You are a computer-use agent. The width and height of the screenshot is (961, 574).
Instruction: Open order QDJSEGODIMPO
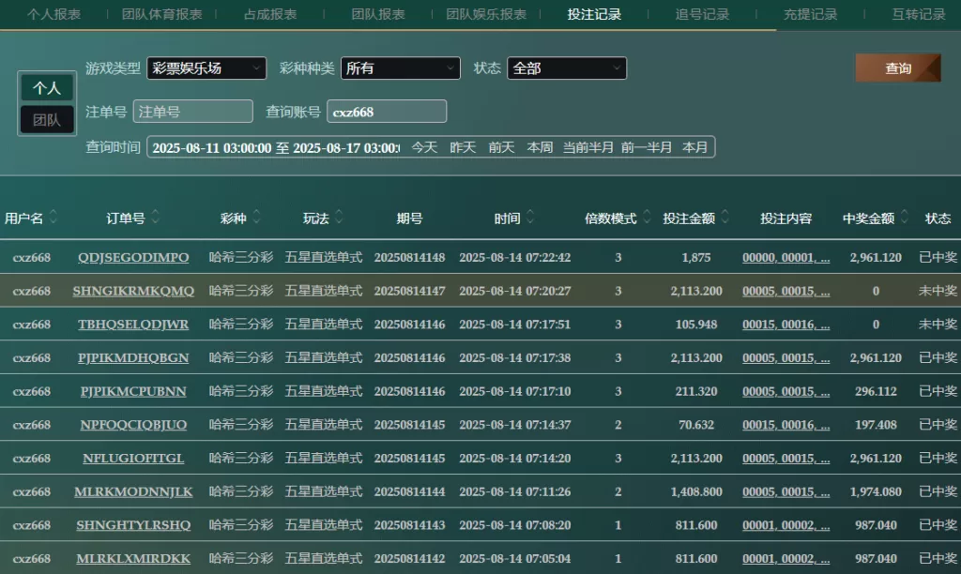(133, 257)
